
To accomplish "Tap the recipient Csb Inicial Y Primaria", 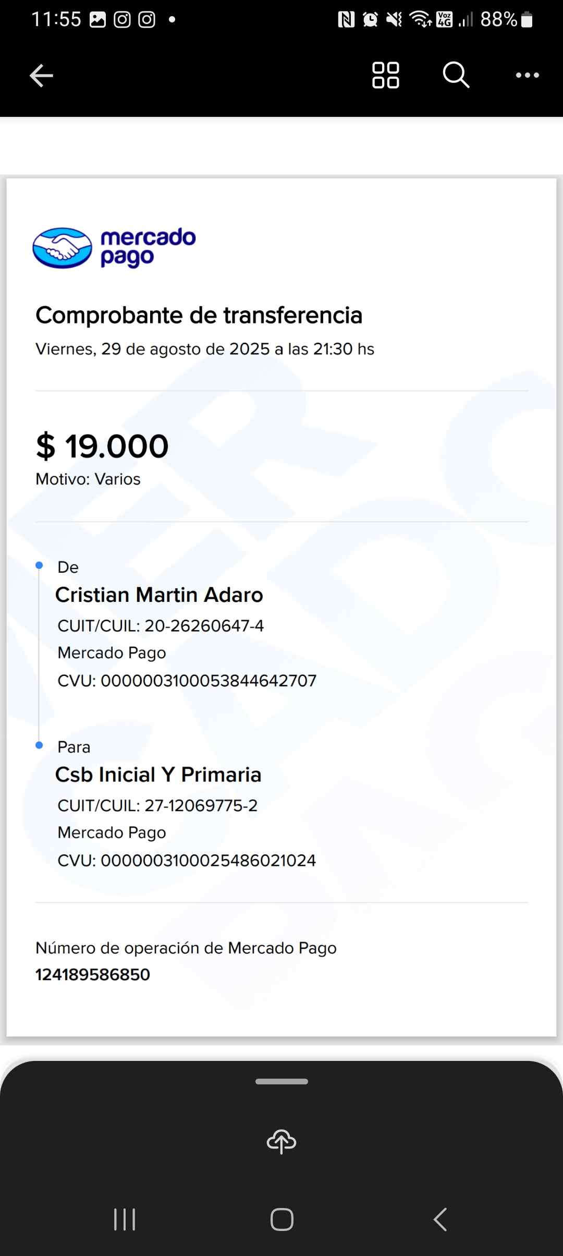I will tap(158, 775).
